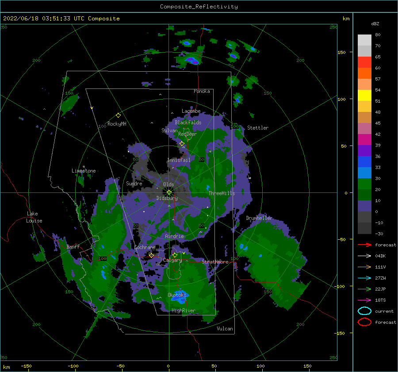Click the Didsbury label
The width and height of the screenshot is (398, 372).
click(x=167, y=198)
